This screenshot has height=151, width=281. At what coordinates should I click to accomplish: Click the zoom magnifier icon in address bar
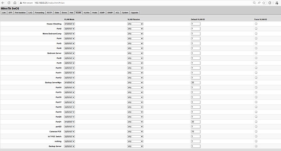pos(254,3)
